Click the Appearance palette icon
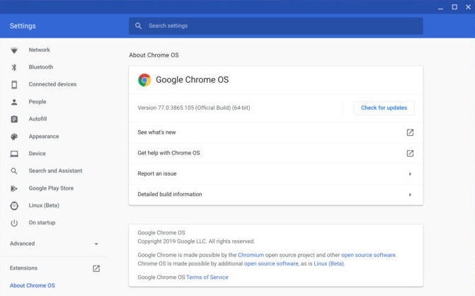Screen dimensions: 475x296 tap(14, 137)
